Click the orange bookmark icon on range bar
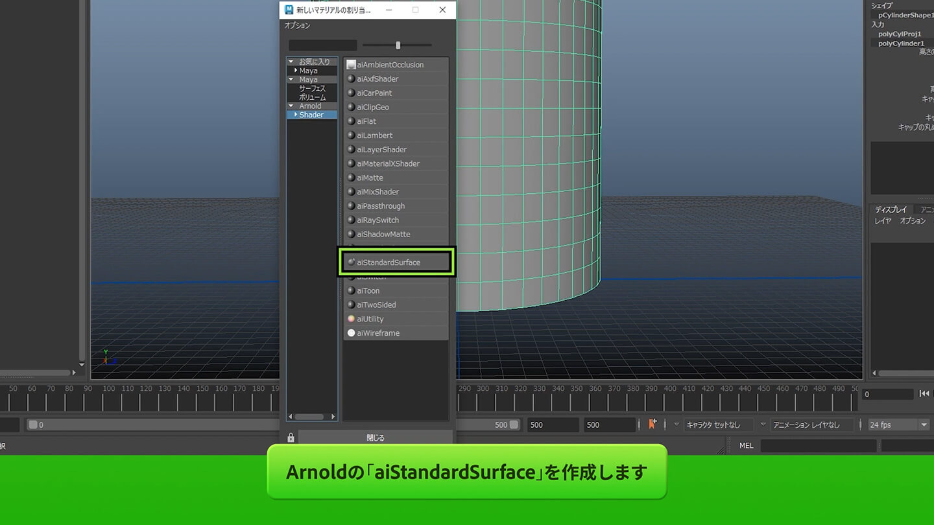Screen dimensions: 934x525 pyautogui.click(x=653, y=425)
